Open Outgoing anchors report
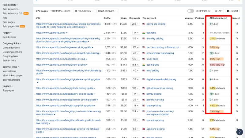Image resolution: width=245 pixels, height=138 pixels. (x=12, y=52)
